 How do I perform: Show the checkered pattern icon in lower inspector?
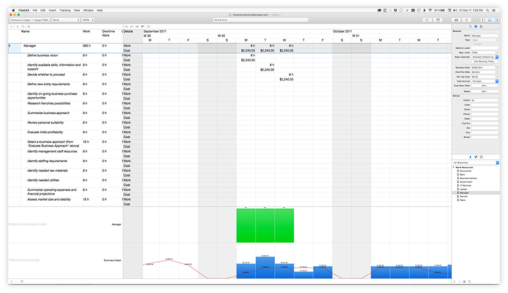pyautogui.click(x=476, y=157)
